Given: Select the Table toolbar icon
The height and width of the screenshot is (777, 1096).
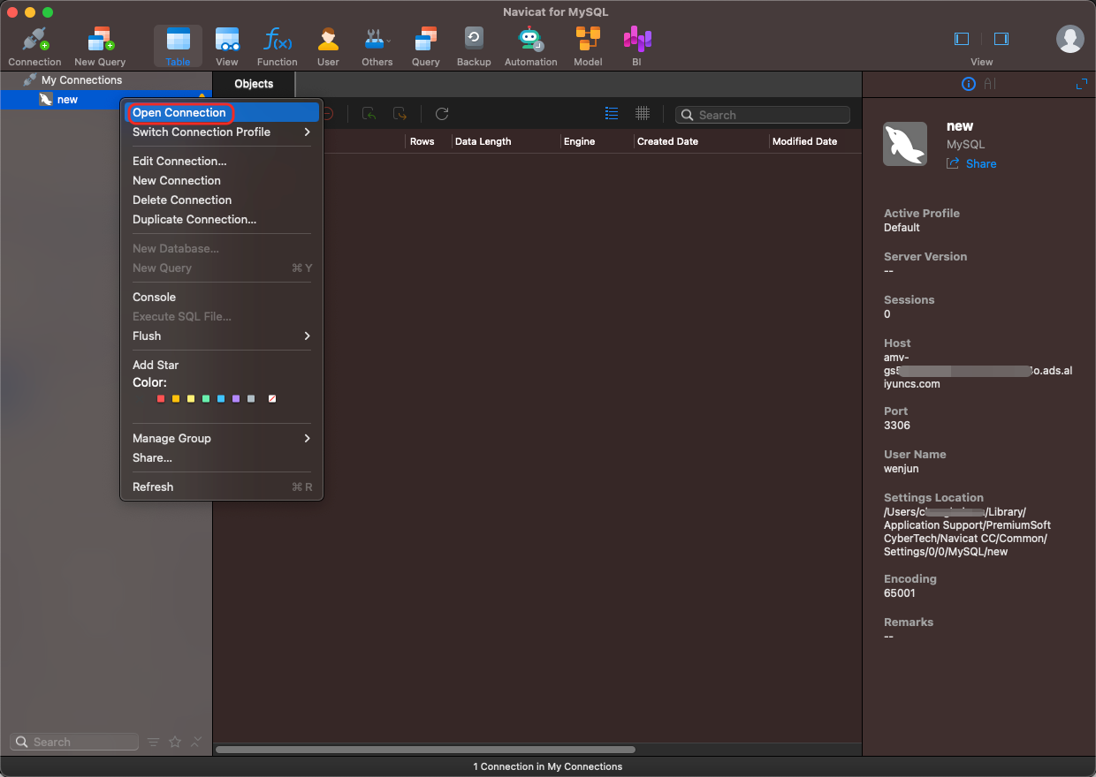Looking at the screenshot, I should pyautogui.click(x=178, y=47).
